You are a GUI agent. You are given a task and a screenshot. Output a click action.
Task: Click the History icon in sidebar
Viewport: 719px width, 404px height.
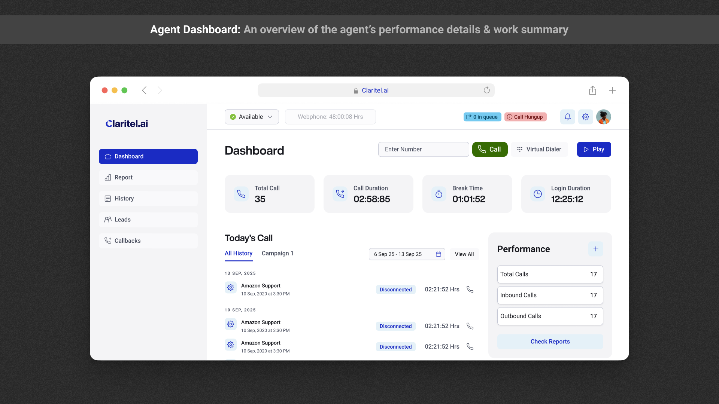(108, 198)
